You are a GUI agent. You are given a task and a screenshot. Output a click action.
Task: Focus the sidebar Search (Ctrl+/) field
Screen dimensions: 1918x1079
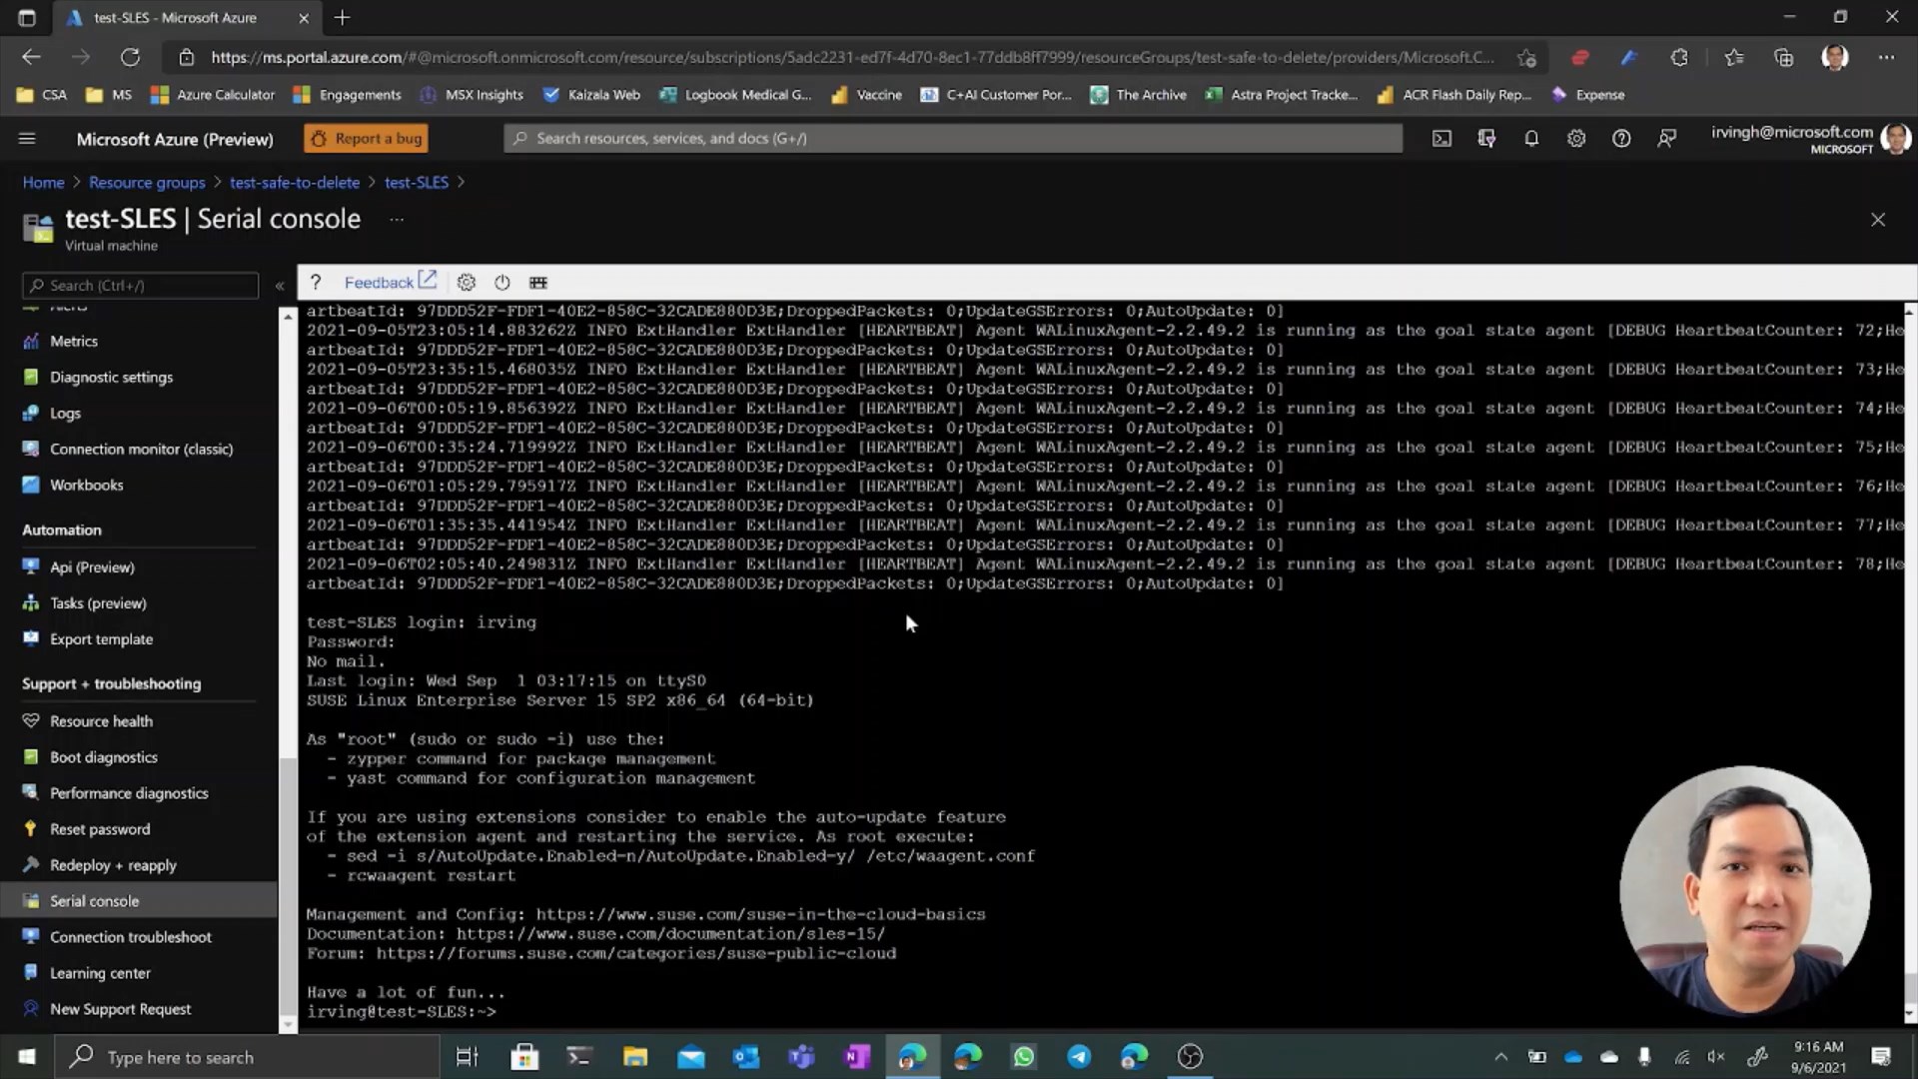(141, 285)
